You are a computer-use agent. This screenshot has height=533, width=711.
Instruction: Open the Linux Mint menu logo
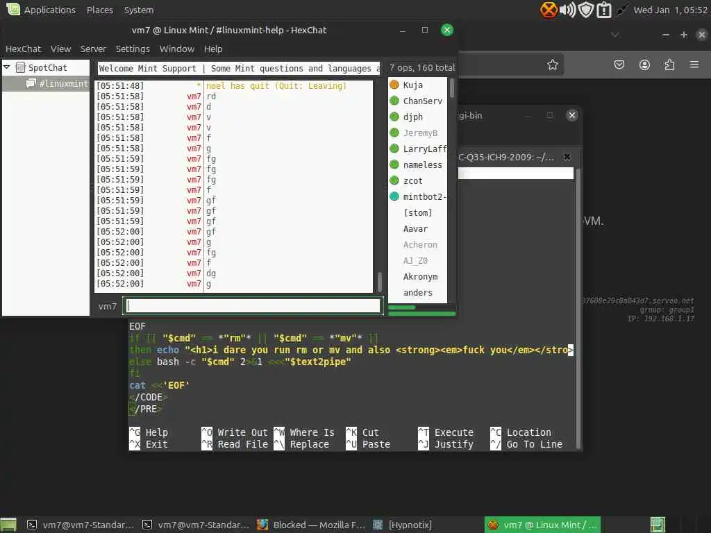13,9
